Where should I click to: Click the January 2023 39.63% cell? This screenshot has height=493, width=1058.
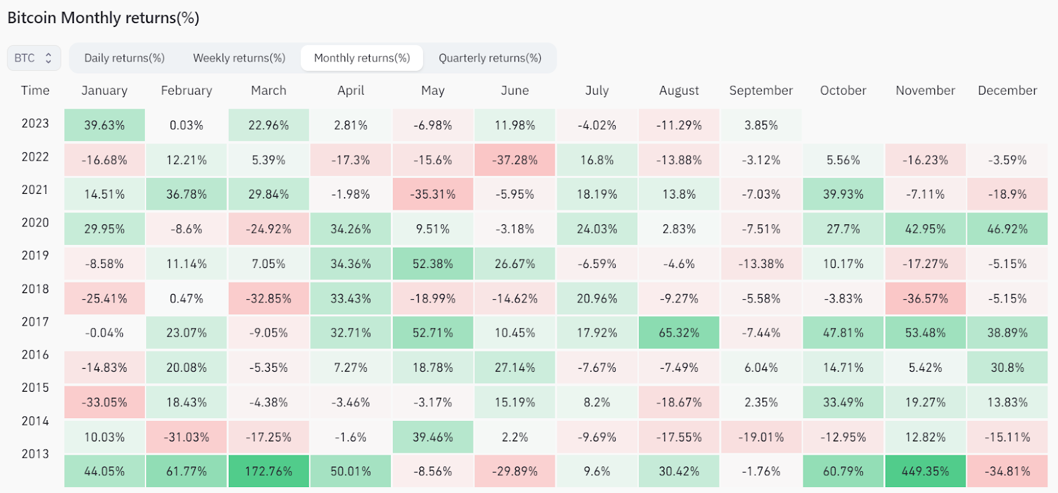104,125
